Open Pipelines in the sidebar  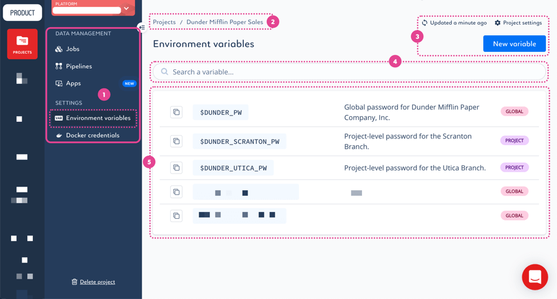tap(74, 66)
